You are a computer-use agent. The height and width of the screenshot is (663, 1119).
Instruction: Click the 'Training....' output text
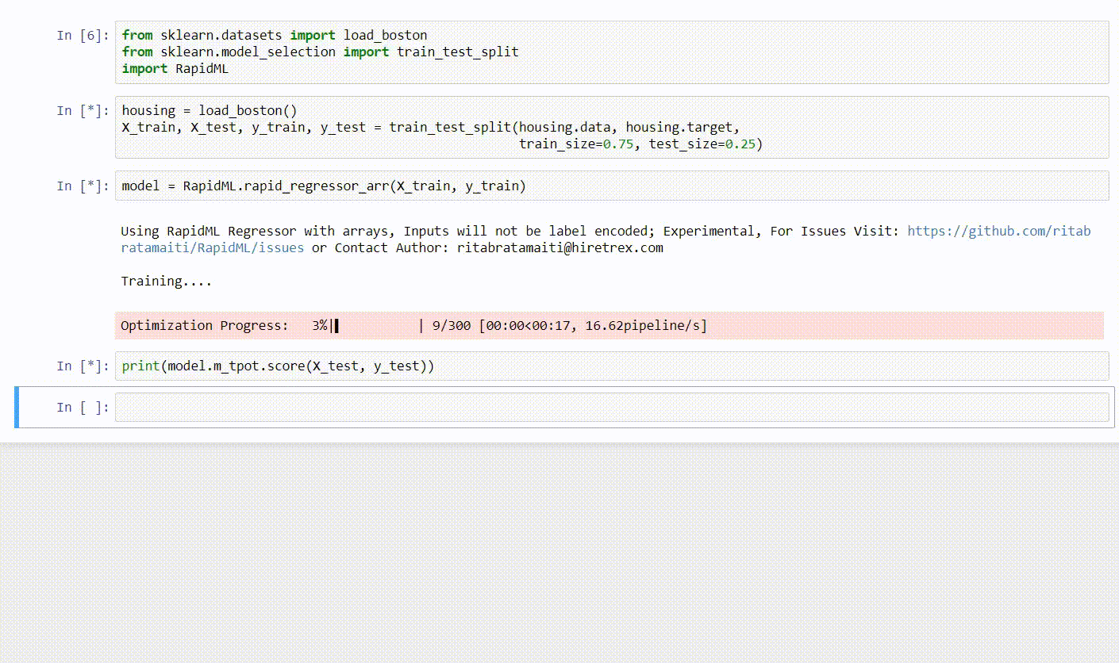pyautogui.click(x=166, y=281)
